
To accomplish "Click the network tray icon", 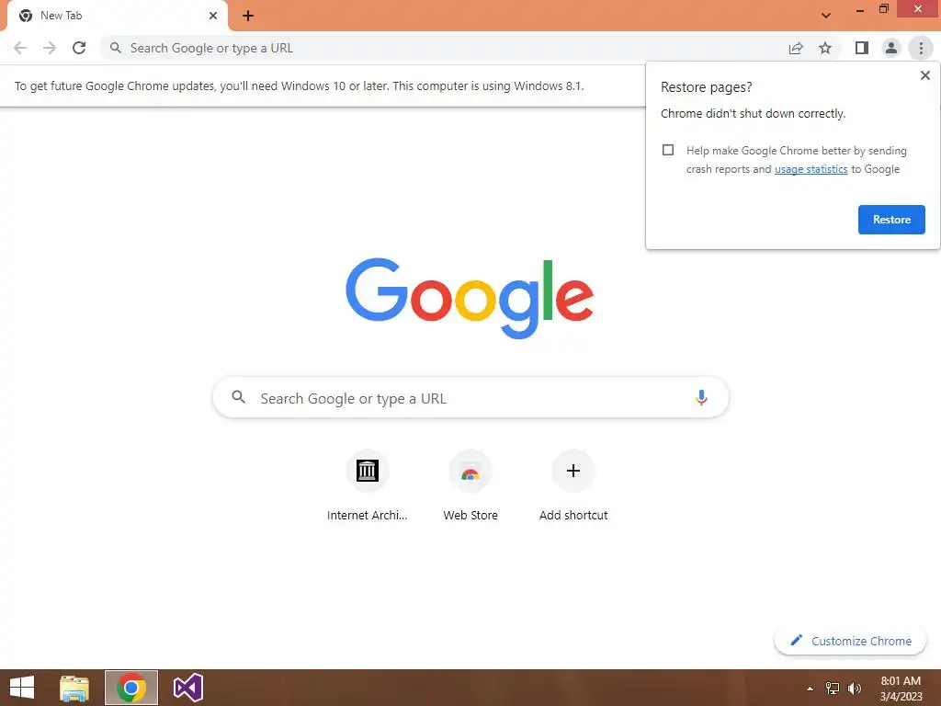I will pos(833,689).
